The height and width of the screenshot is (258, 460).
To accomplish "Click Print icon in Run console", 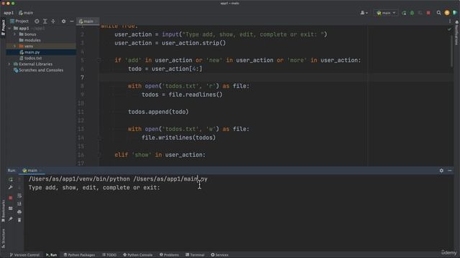I will pyautogui.click(x=19, y=212).
